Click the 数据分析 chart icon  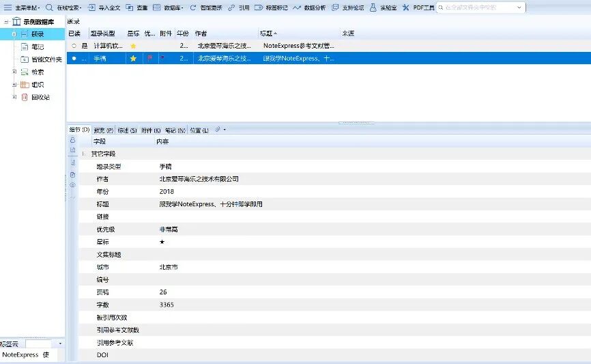tap(297, 8)
